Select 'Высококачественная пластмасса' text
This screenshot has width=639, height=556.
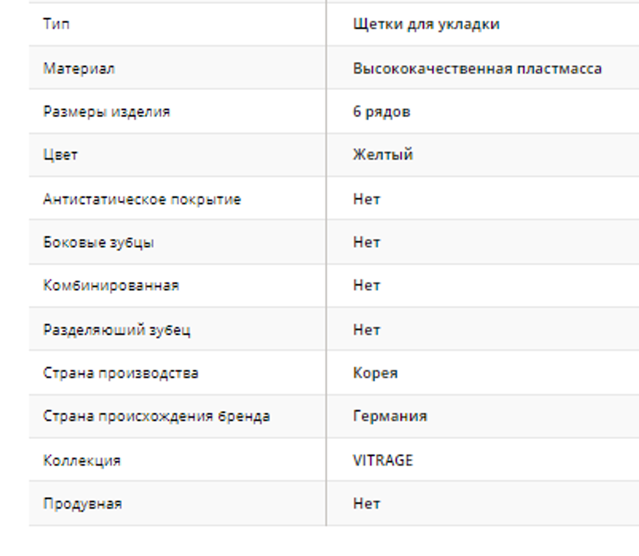pos(477,68)
